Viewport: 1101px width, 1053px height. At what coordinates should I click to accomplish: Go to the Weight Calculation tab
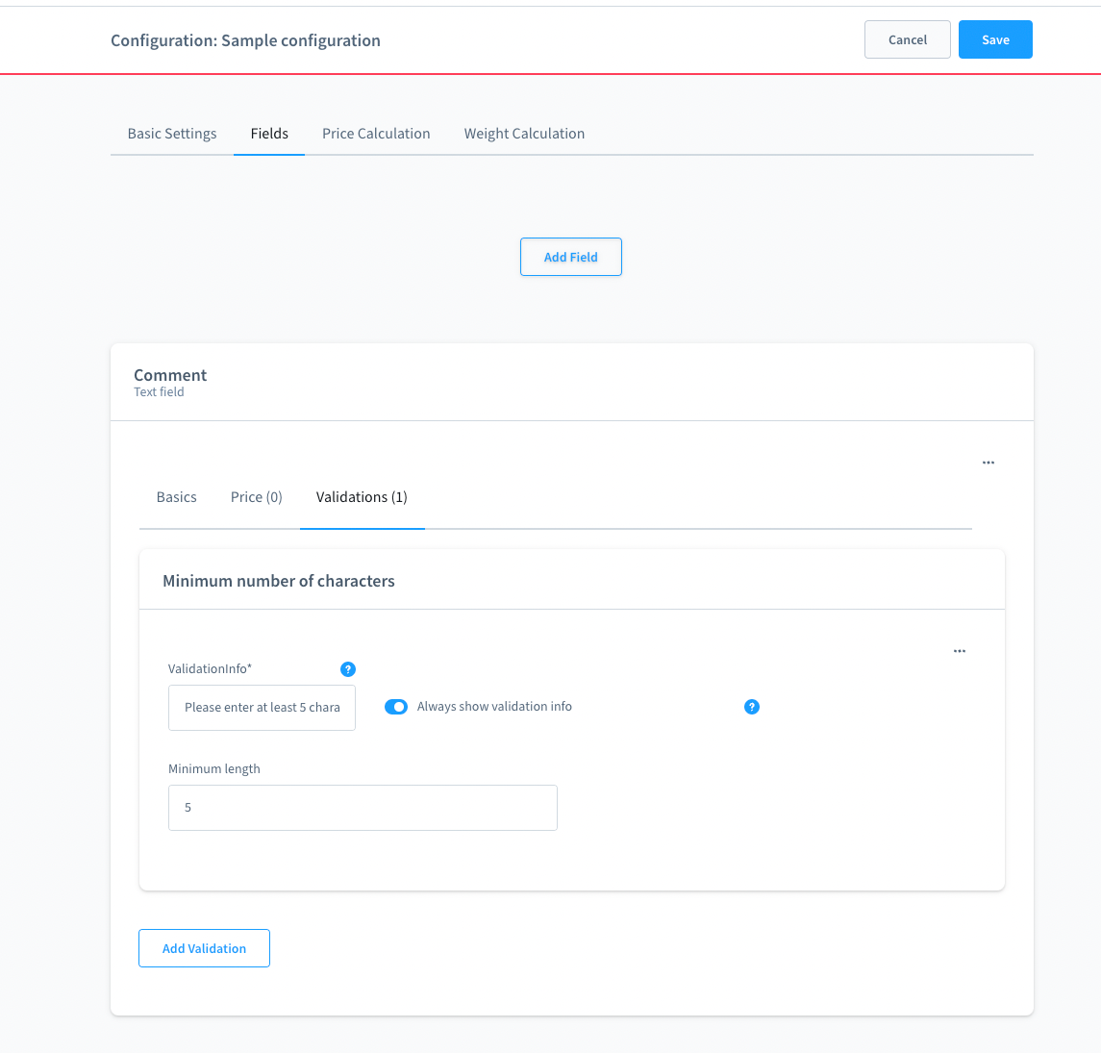click(524, 134)
